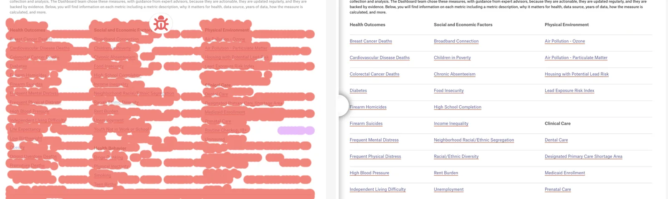Open High School Completion in the right pane

pos(458,107)
